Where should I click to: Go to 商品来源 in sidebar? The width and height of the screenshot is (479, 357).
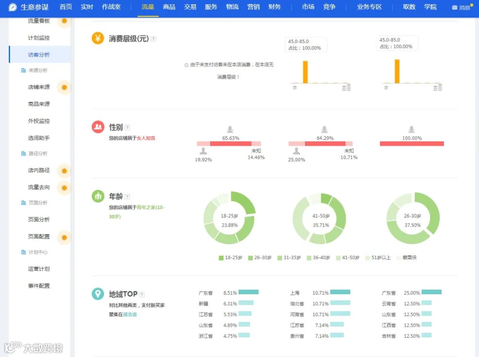pyautogui.click(x=39, y=104)
